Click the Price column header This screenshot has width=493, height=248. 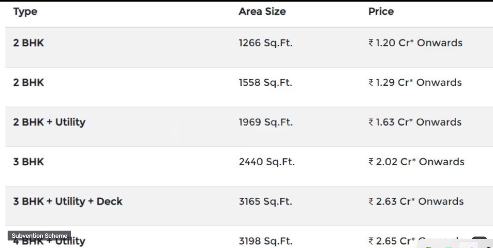(381, 11)
